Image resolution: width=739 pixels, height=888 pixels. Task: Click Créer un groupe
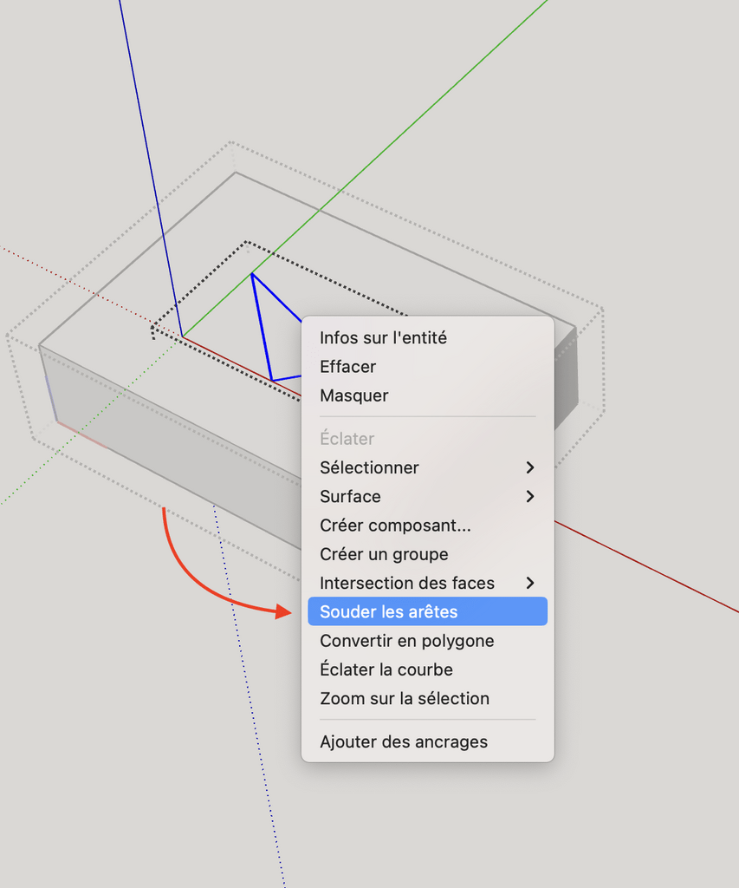[x=427, y=554]
